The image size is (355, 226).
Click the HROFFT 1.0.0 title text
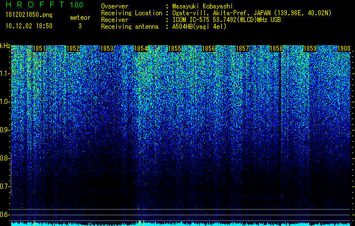point(45,5)
